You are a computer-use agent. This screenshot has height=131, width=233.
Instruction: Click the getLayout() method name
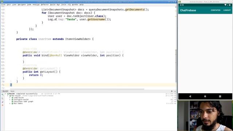pos(48,72)
